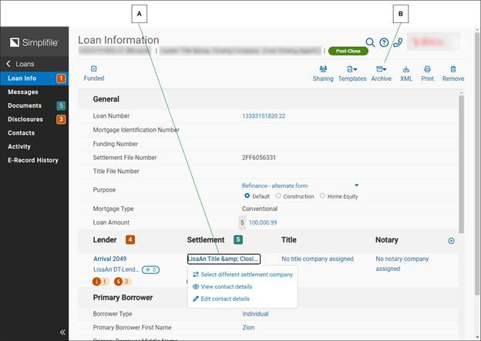Choose Select different settlement company
The height and width of the screenshot is (341, 481).
pos(243,275)
